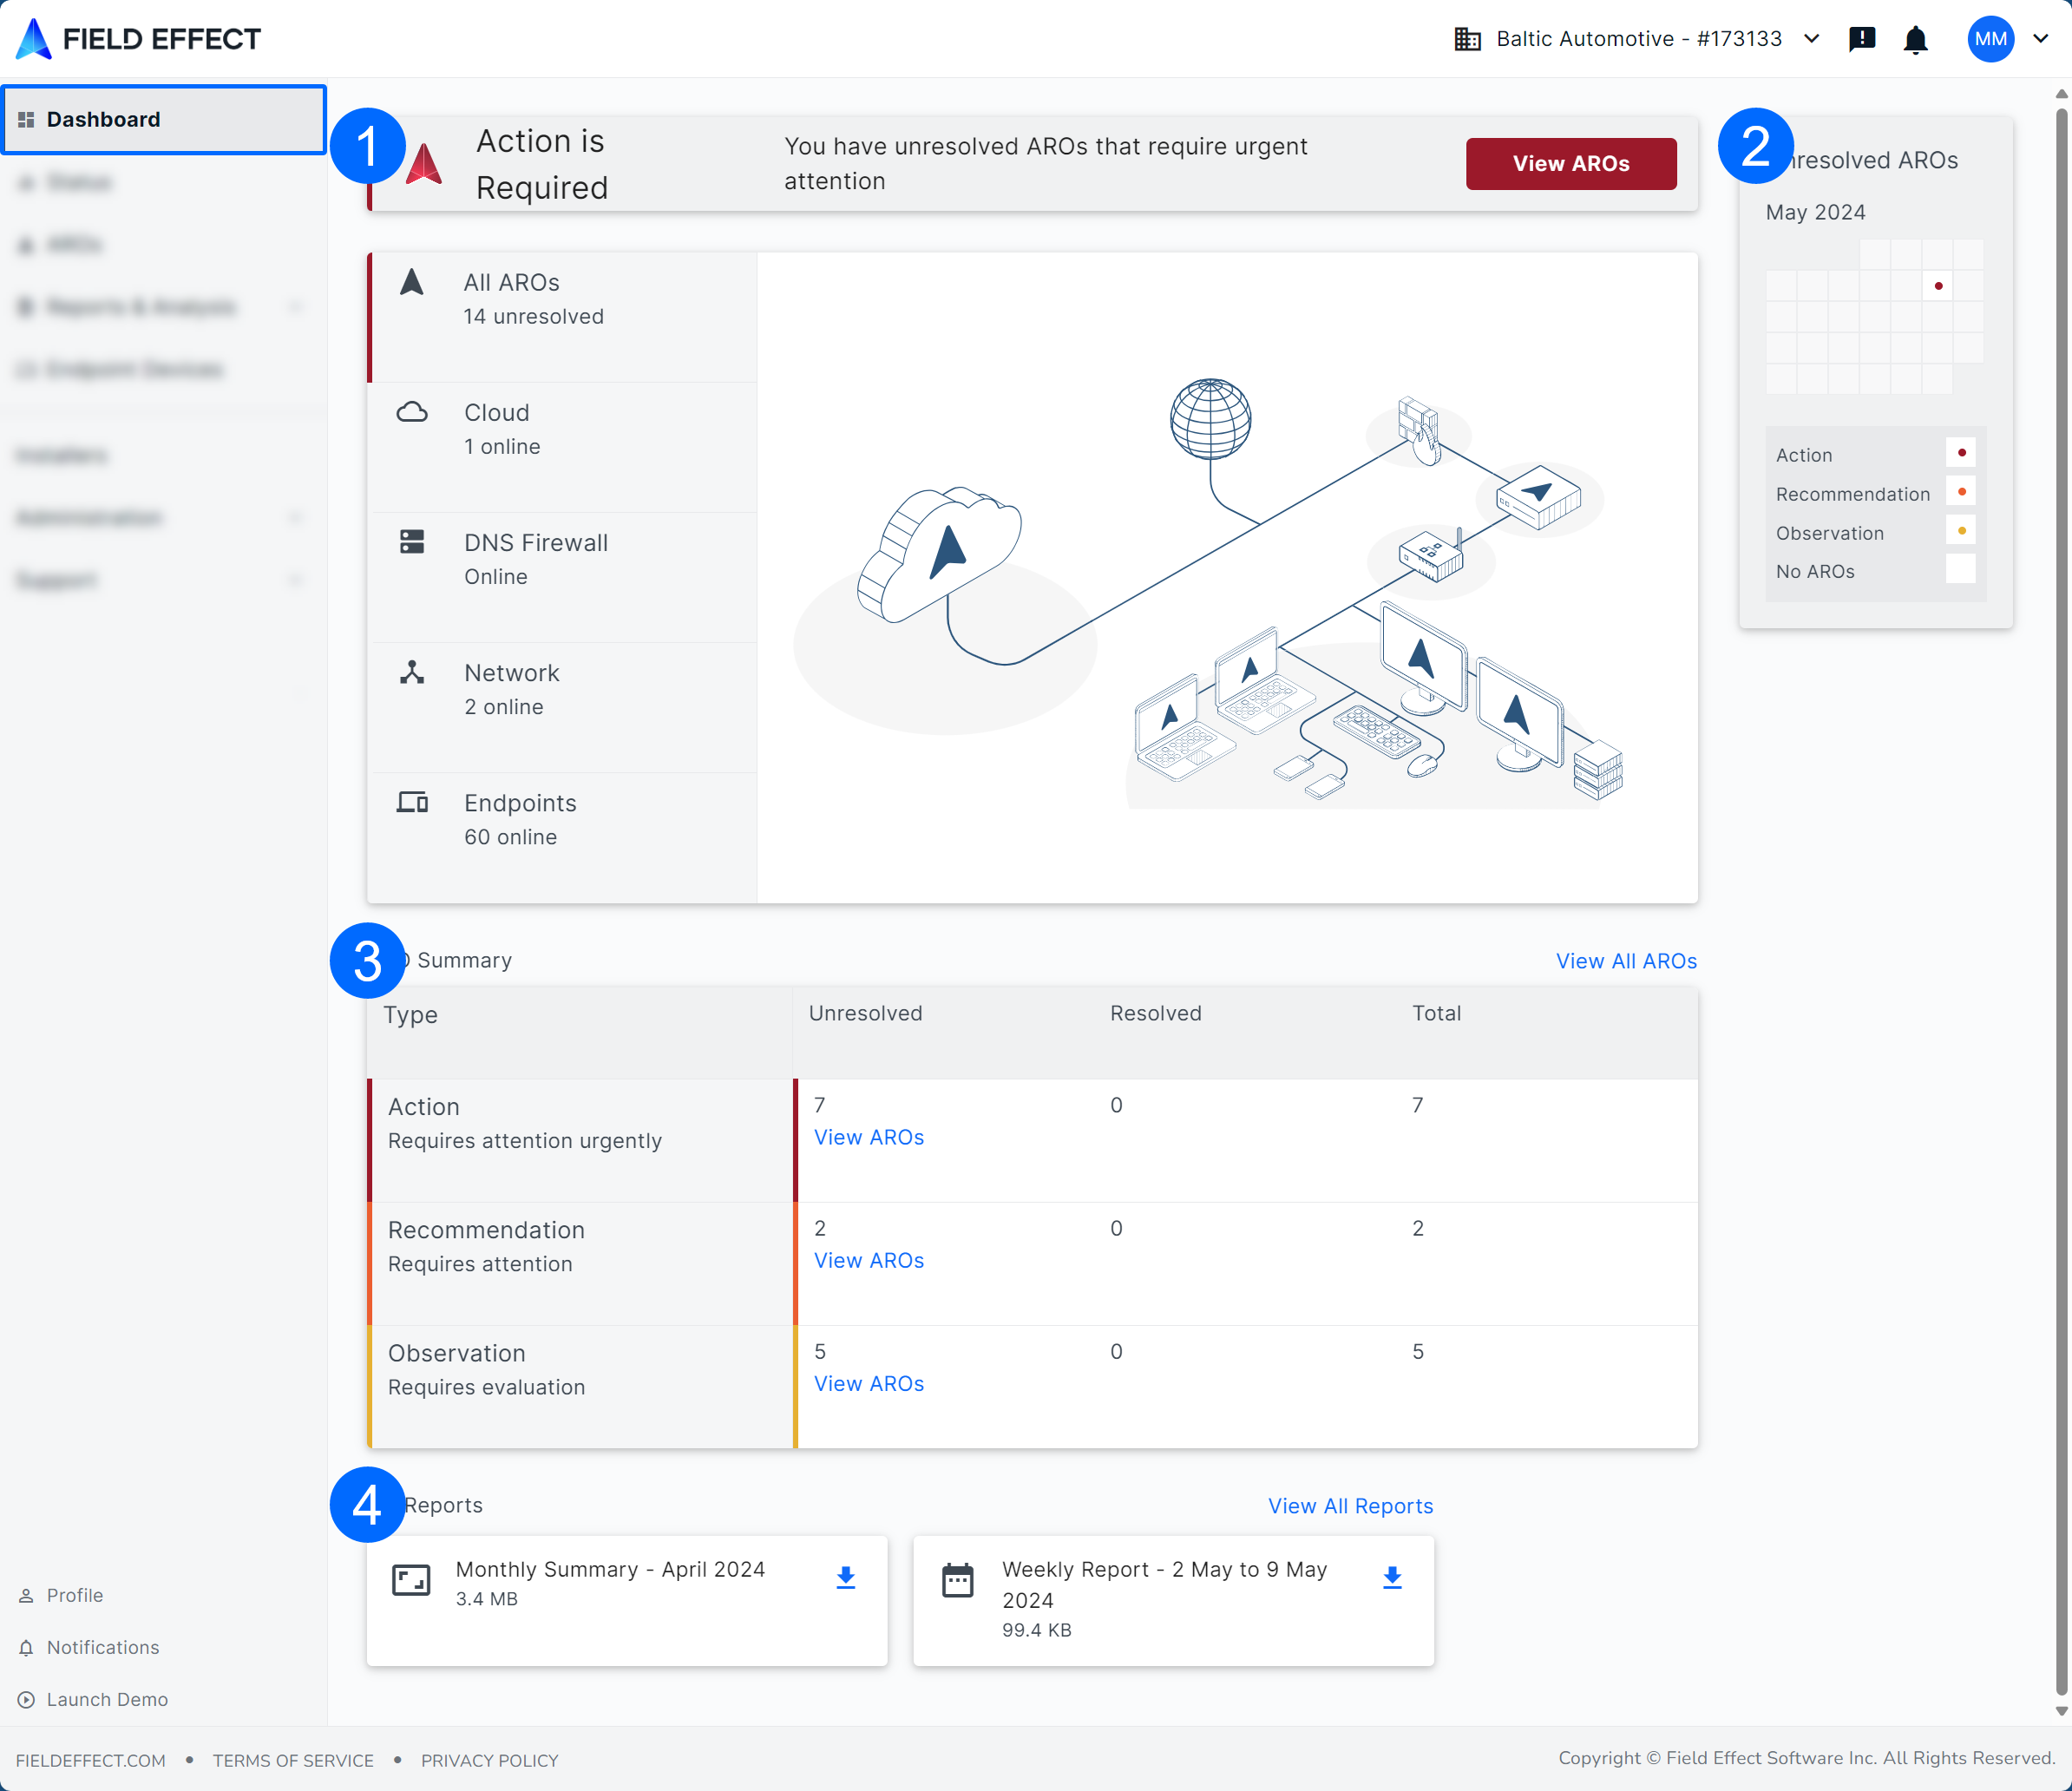Open the feedback alert message icon
This screenshot has width=2072, height=1791.
pos(1862,39)
